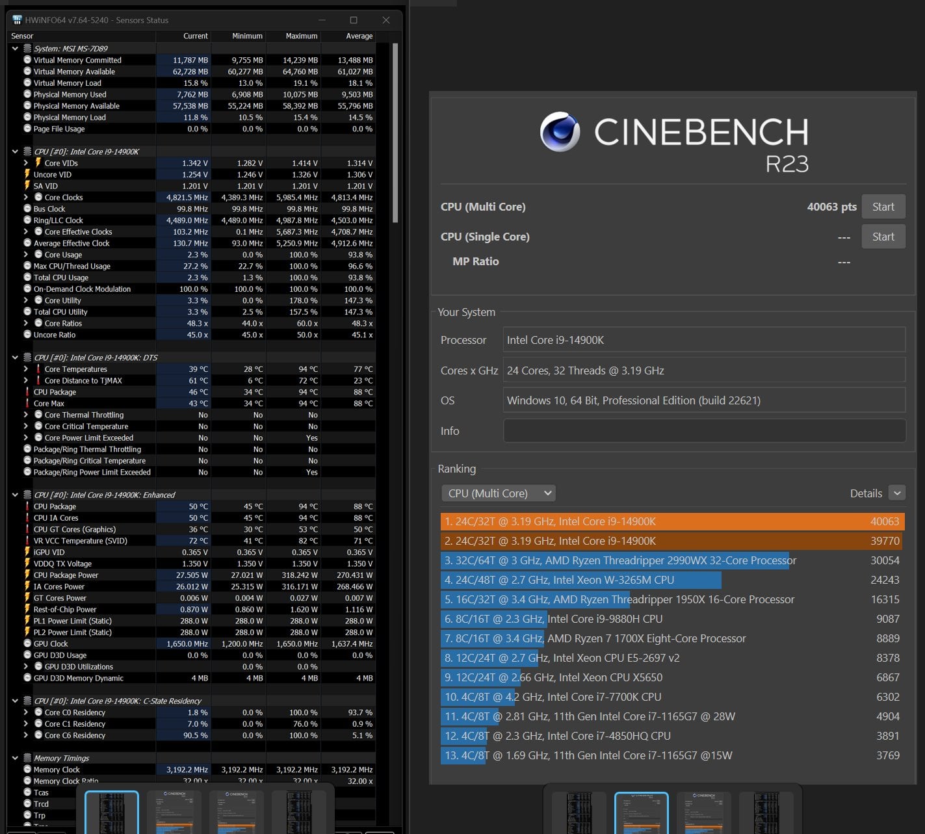Expand the Core Ratios row
925x834 pixels.
[26, 323]
